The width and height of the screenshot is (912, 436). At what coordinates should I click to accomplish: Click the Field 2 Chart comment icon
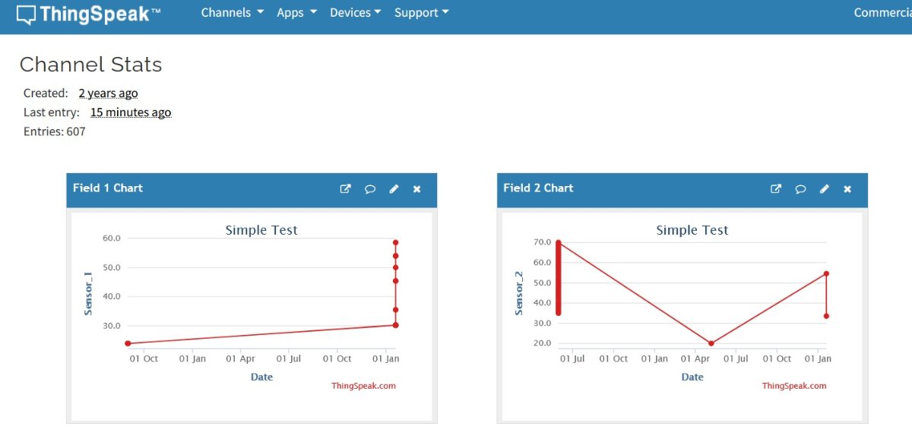[x=800, y=189]
